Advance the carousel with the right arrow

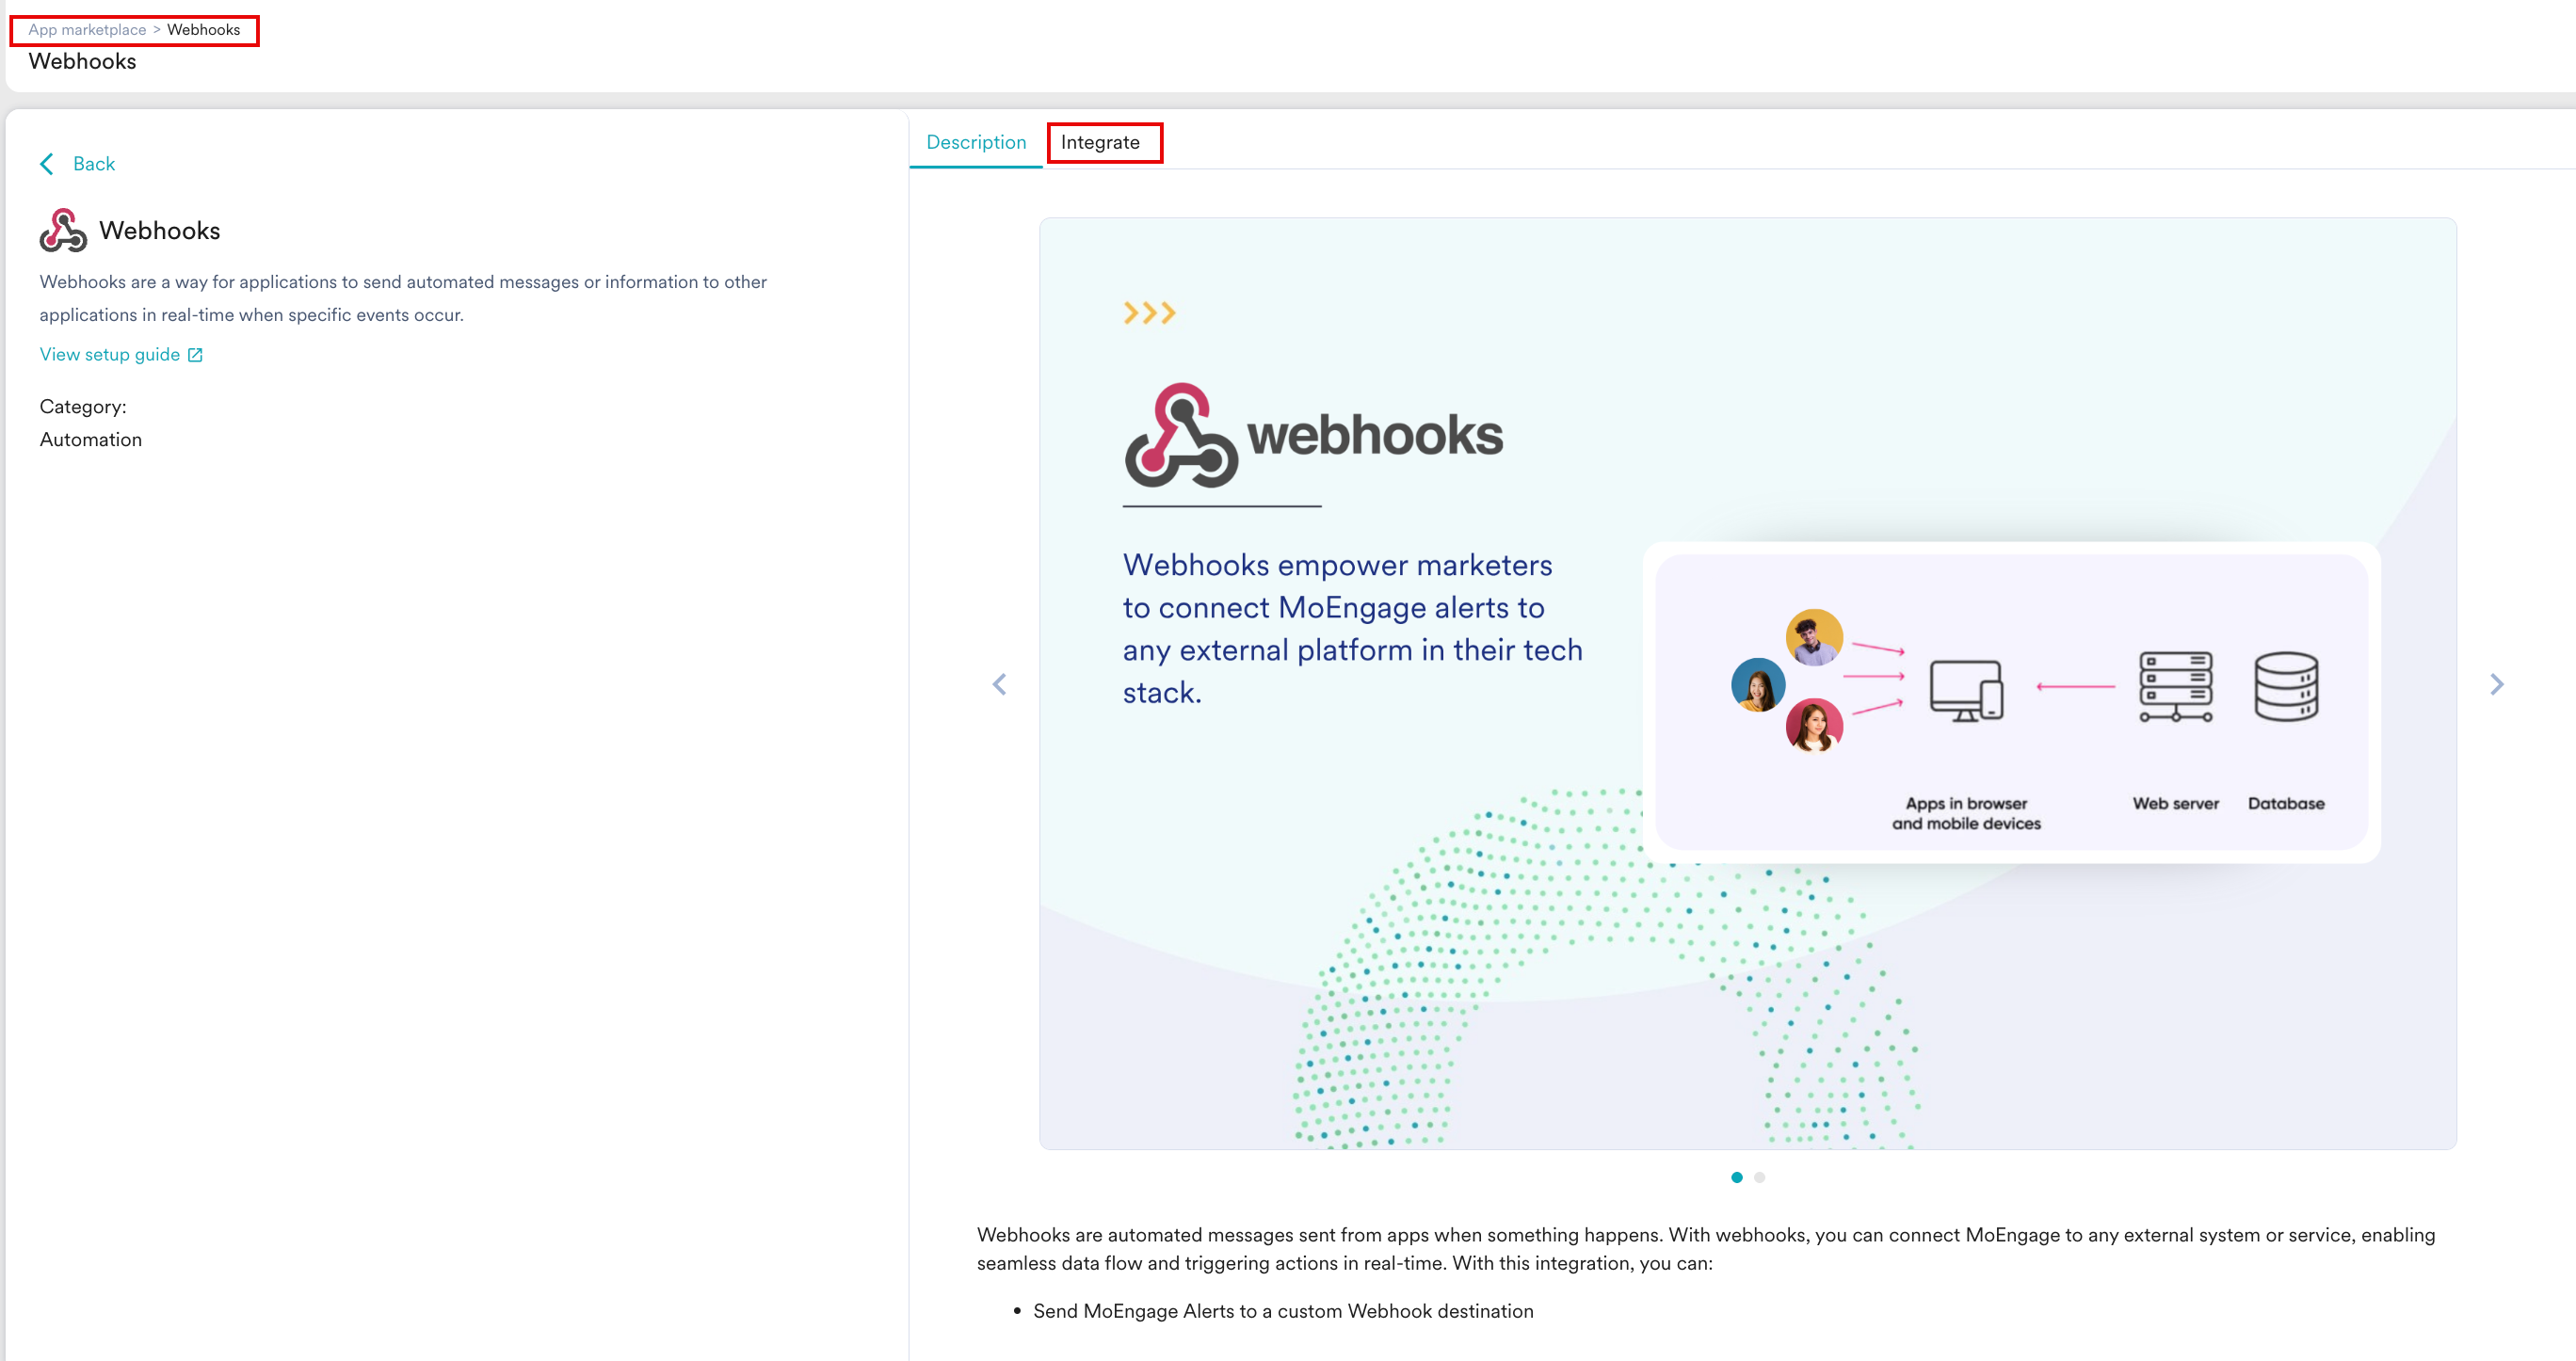point(2497,684)
